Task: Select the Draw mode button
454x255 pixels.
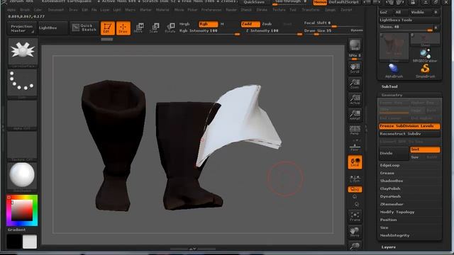Action: 123,28
